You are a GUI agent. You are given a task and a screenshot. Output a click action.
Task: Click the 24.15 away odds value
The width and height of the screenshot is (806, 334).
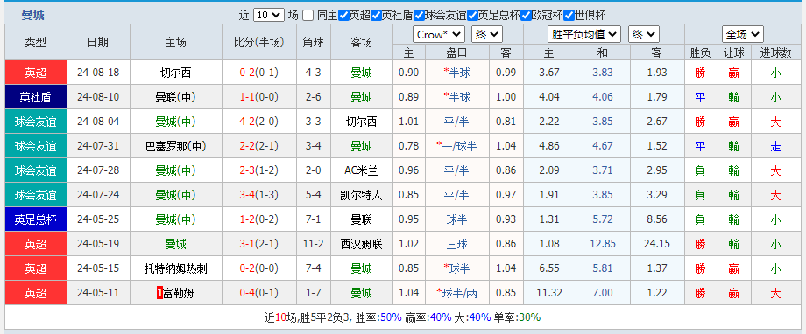[656, 244]
